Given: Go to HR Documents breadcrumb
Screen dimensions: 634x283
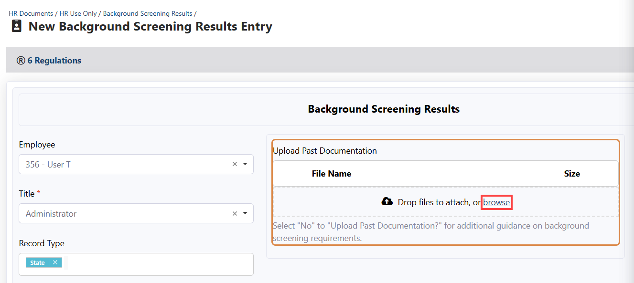Looking at the screenshot, I should 31,13.
